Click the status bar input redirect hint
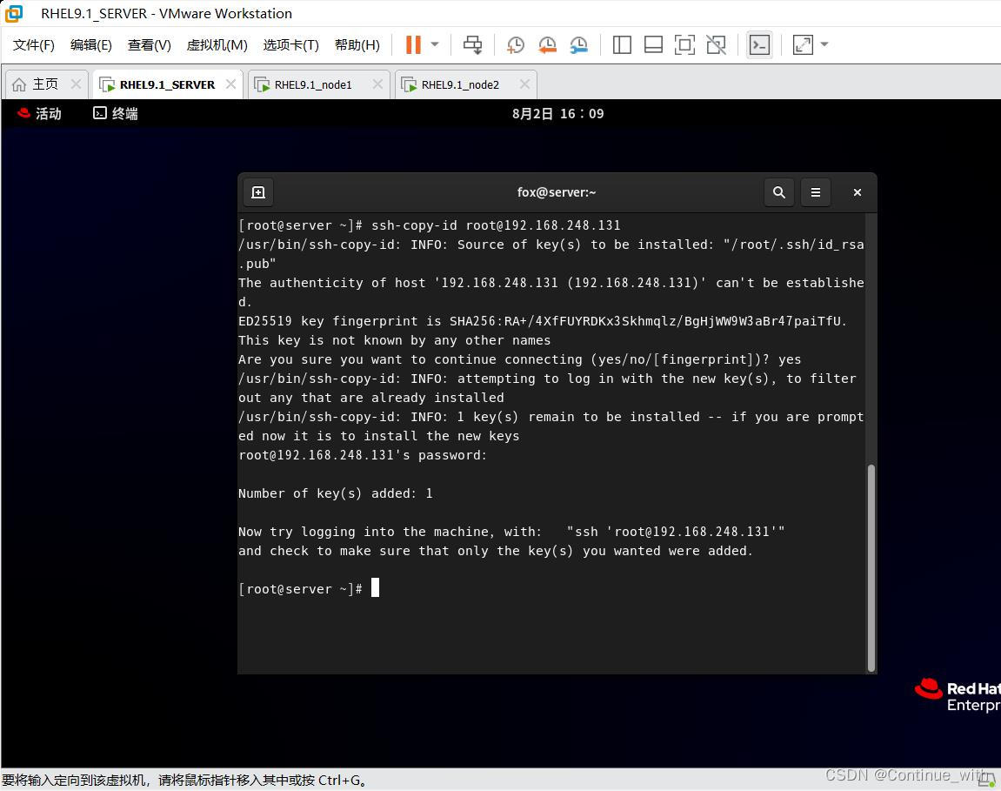This screenshot has width=1001, height=791. click(184, 781)
